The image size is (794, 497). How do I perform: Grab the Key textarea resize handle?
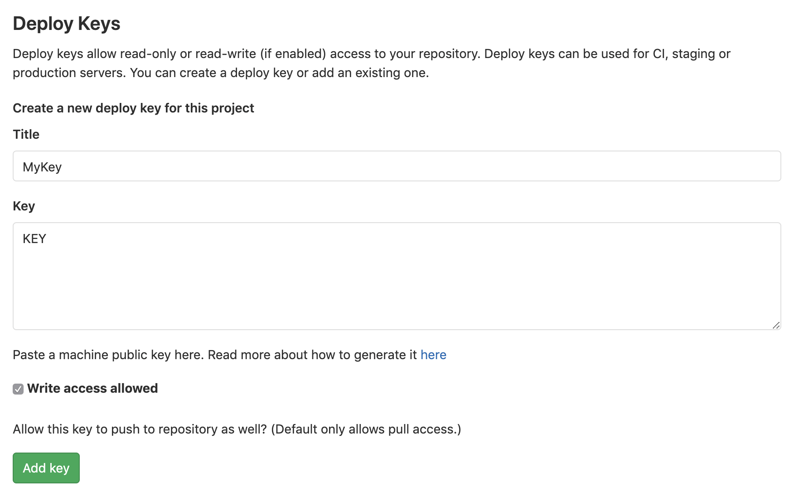tap(776, 325)
